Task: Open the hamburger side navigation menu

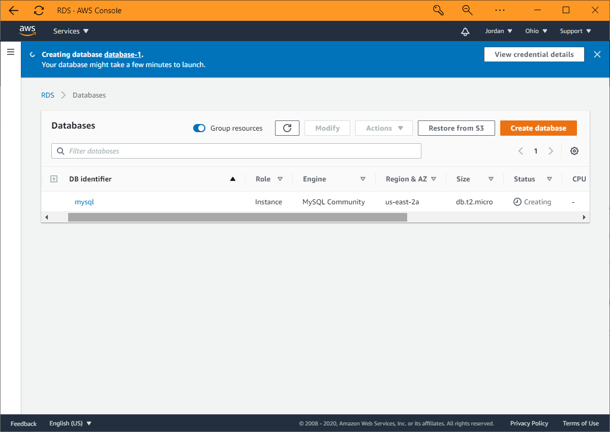Action: click(10, 52)
